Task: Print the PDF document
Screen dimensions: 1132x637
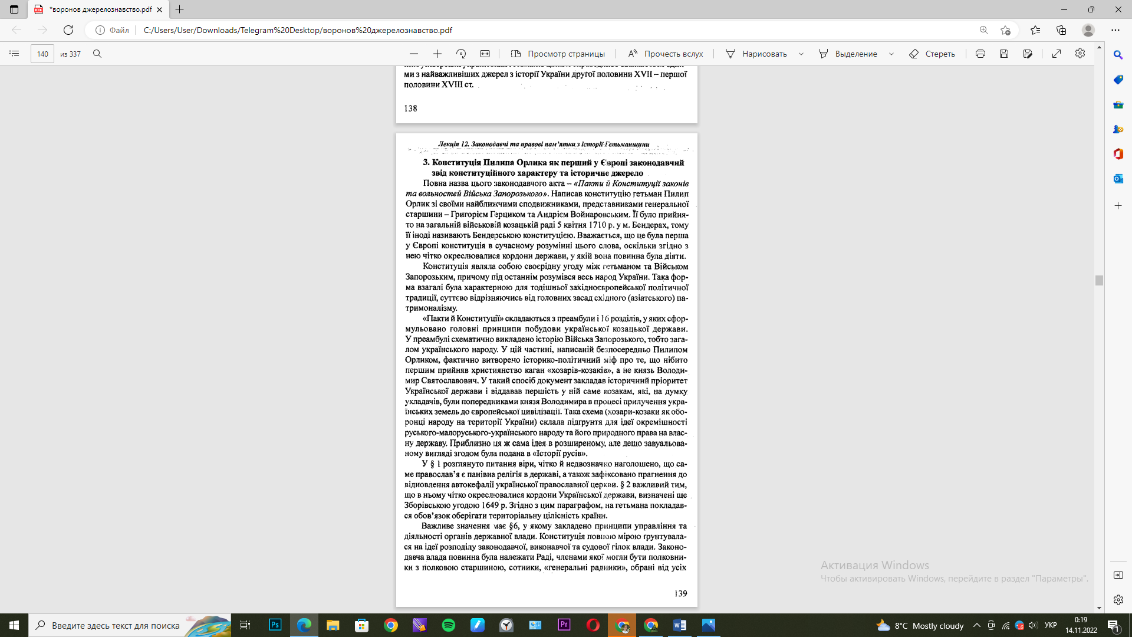Action: click(x=980, y=54)
